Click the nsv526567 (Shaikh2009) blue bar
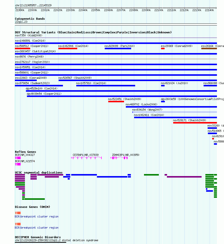The width and height of the screenshot is (224, 244). click(138, 80)
